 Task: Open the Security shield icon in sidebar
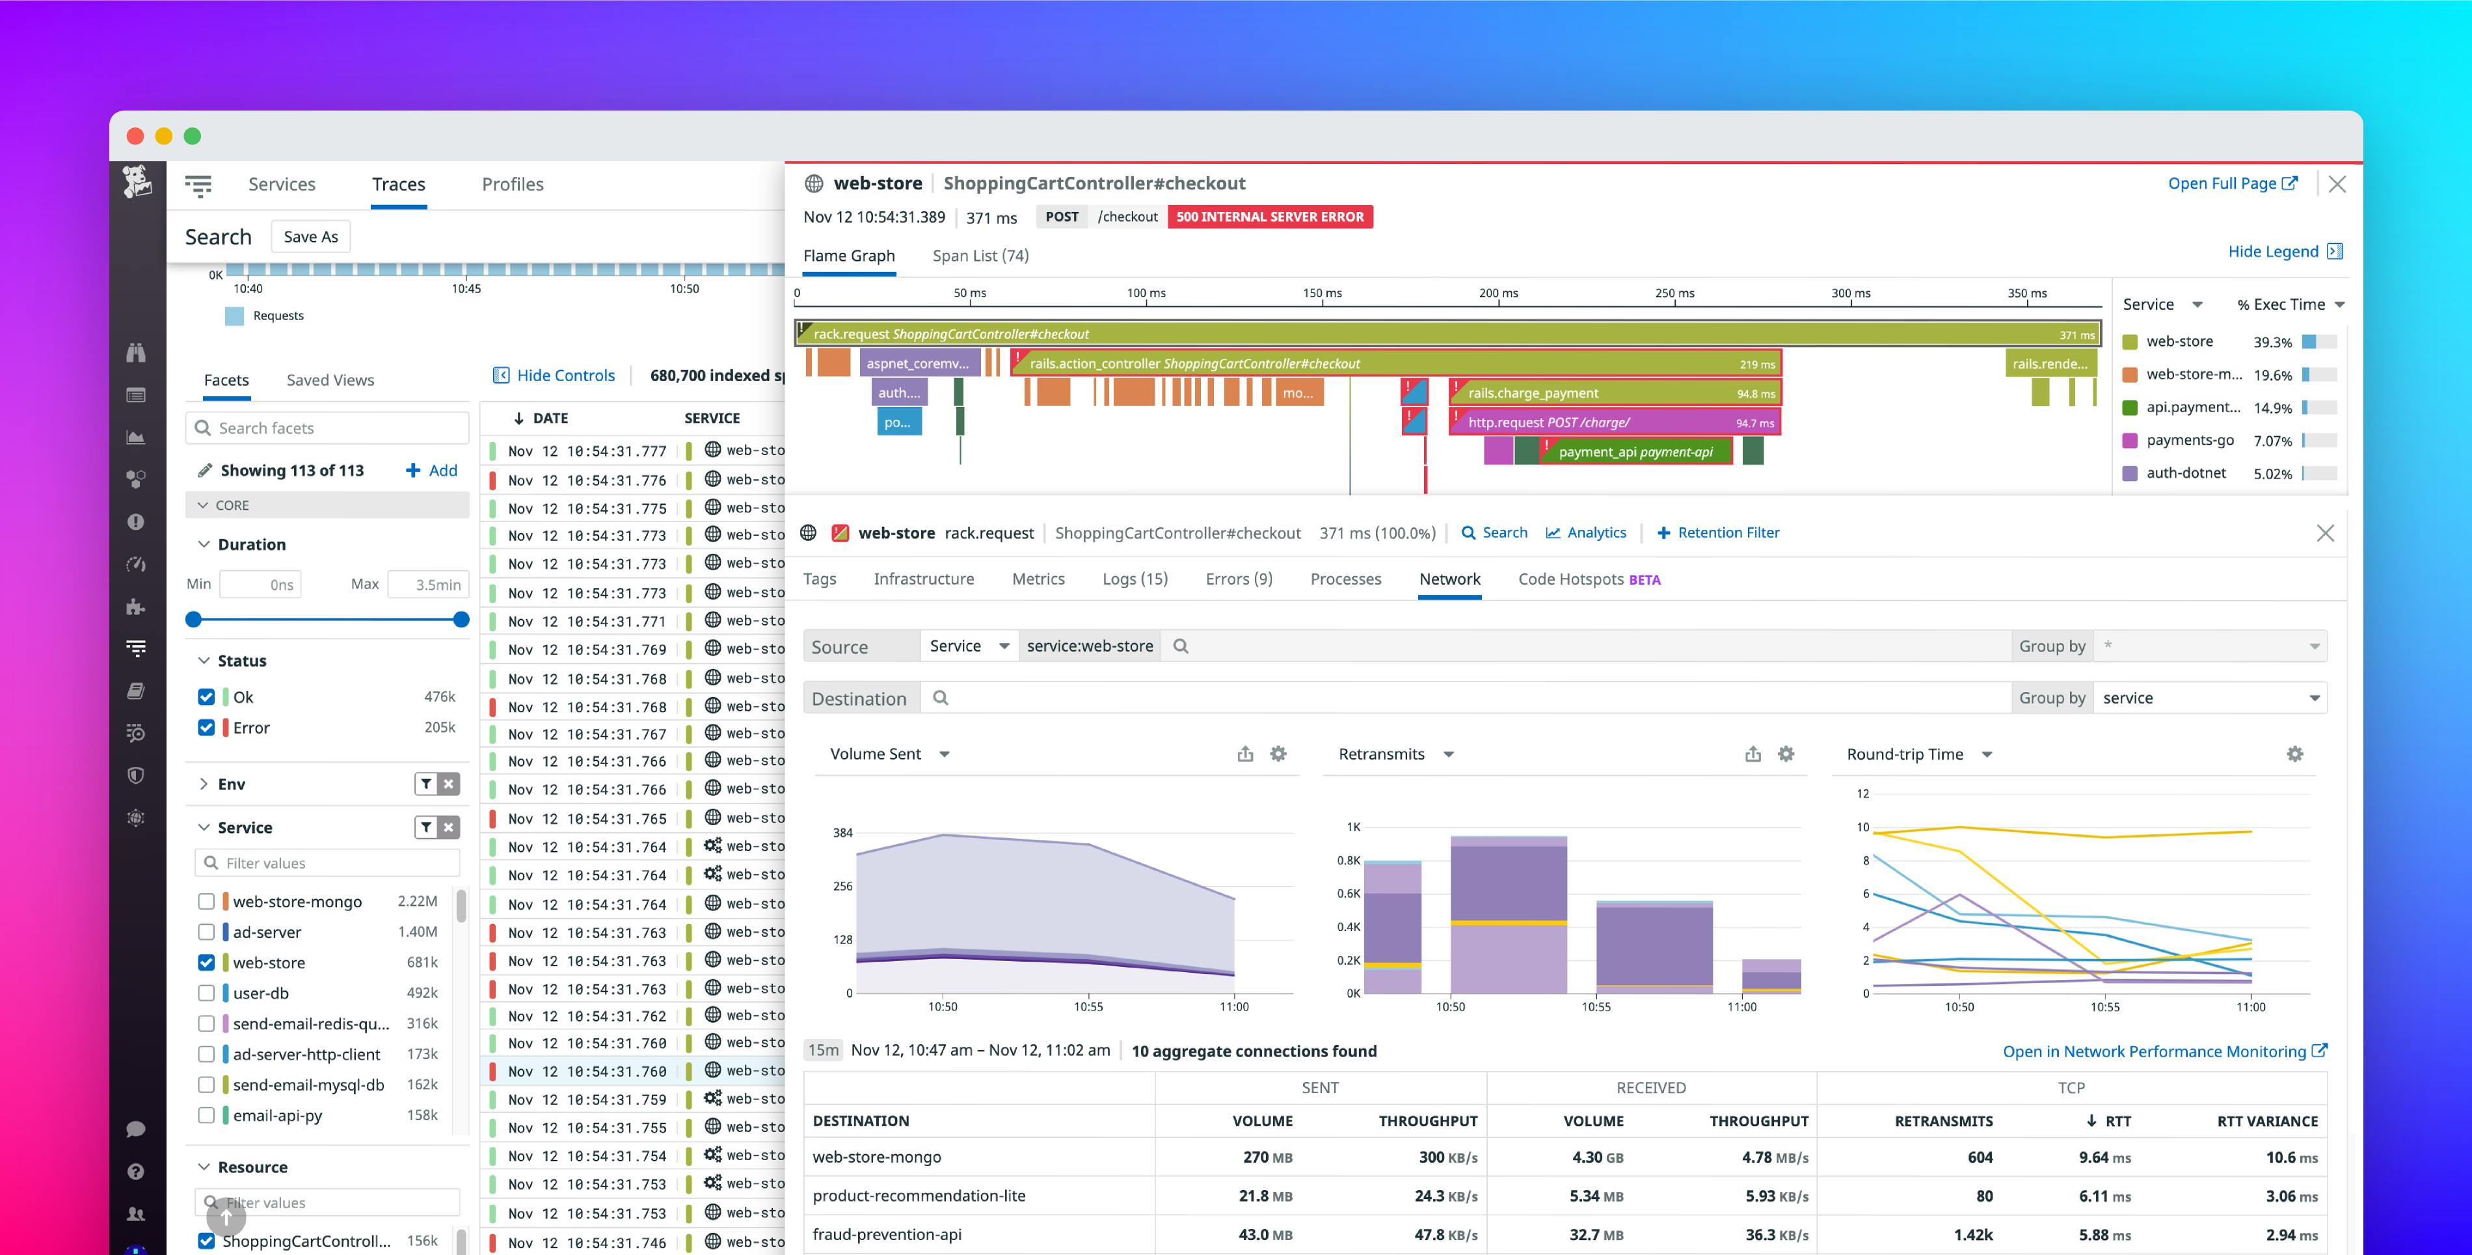tap(136, 775)
